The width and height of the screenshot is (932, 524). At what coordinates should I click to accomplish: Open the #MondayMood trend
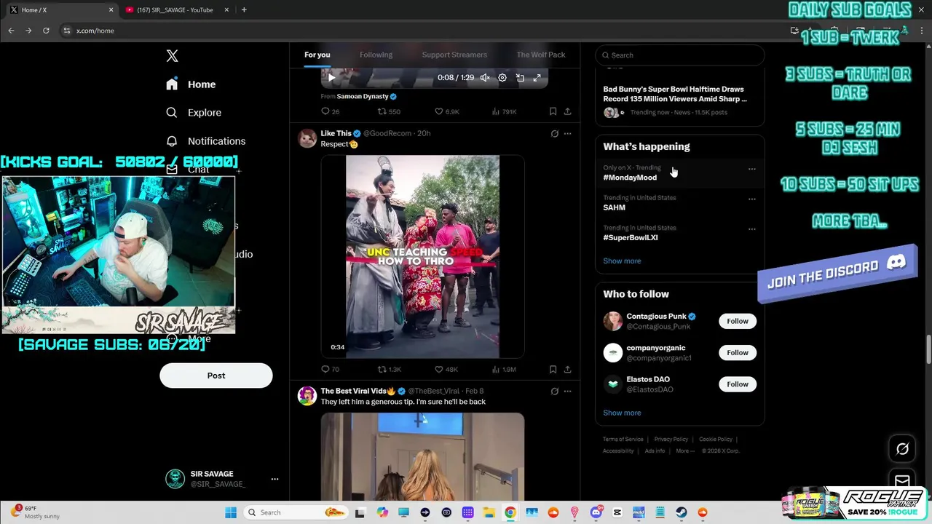[x=630, y=178]
